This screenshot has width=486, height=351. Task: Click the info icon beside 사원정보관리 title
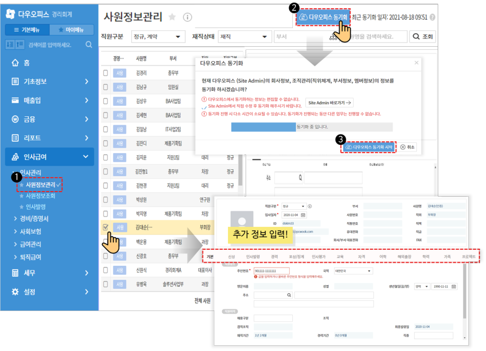tap(187, 17)
